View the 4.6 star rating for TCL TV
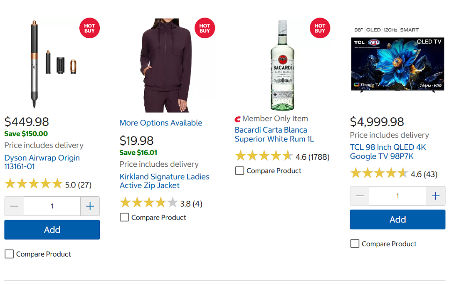The height and width of the screenshot is (284, 449). click(x=393, y=173)
